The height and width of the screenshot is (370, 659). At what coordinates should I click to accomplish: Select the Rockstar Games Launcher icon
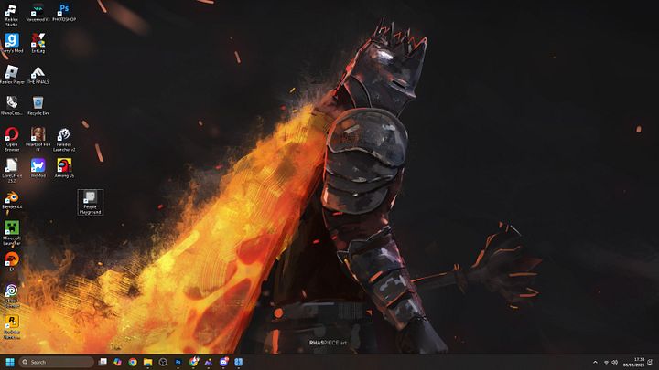click(11, 327)
